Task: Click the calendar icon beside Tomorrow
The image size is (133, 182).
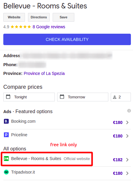Action: (x=62, y=97)
